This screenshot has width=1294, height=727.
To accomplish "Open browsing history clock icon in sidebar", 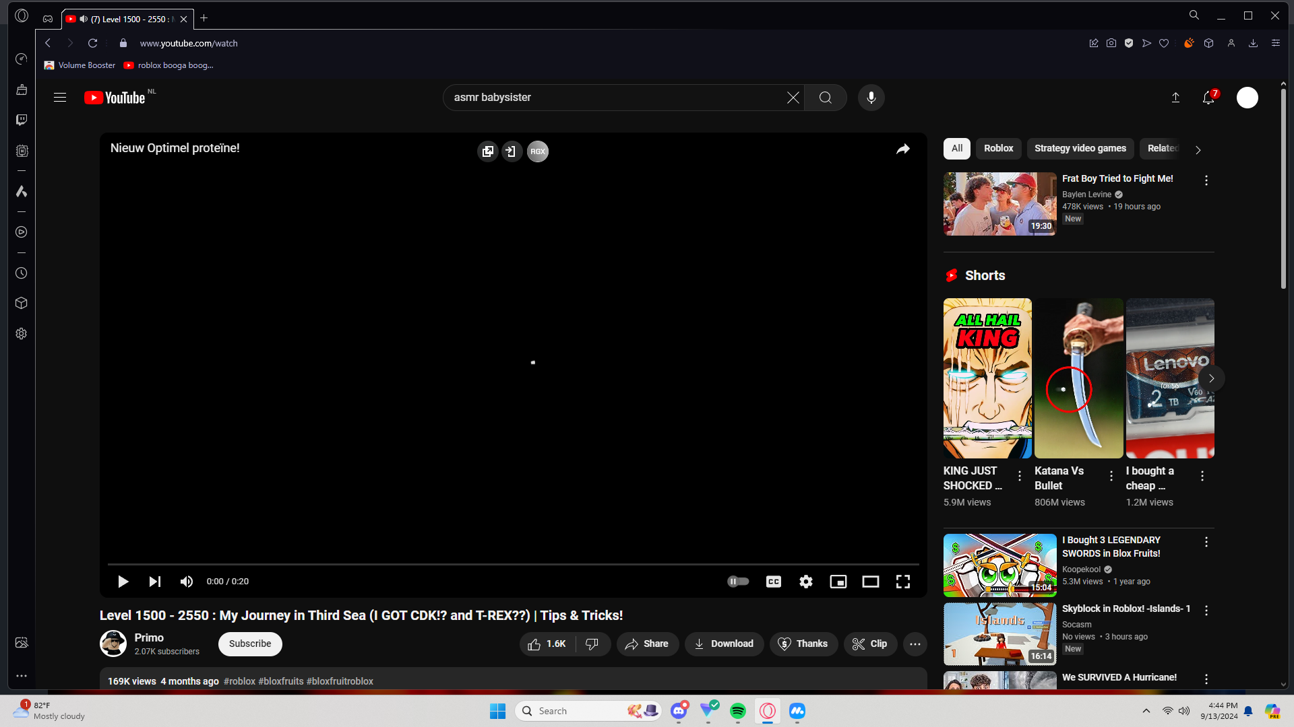I will (22, 273).
